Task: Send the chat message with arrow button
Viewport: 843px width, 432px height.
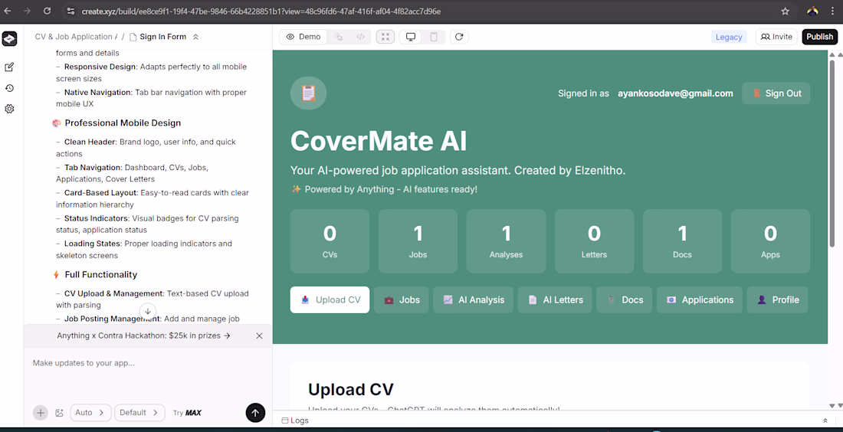Action: [x=255, y=413]
